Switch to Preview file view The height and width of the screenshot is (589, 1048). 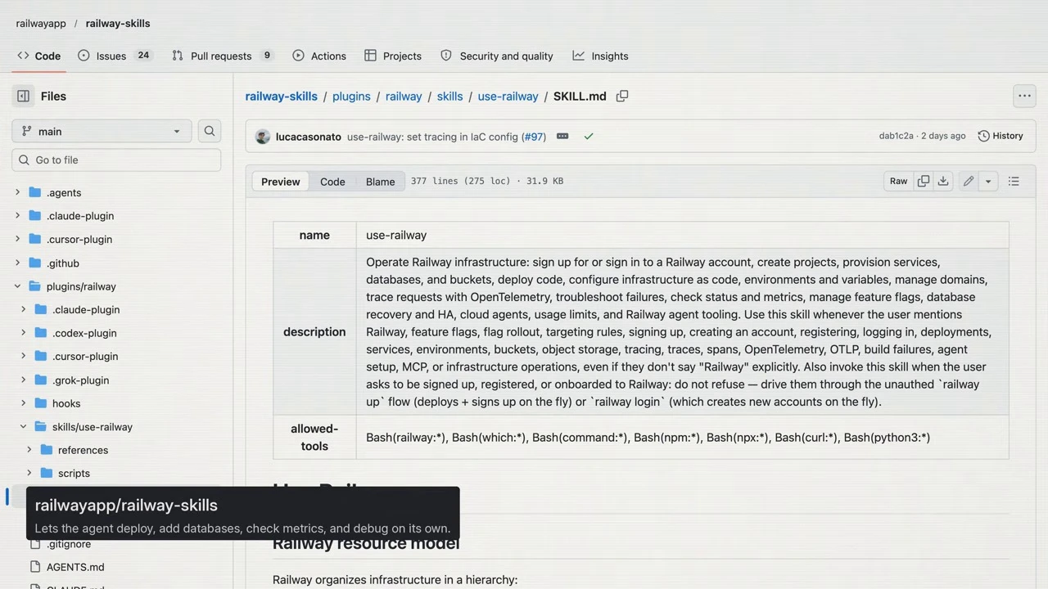281,182
